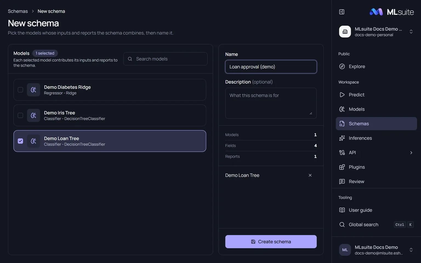Click the magnifier icon in Search models
The height and width of the screenshot is (263, 421).
coord(130,59)
